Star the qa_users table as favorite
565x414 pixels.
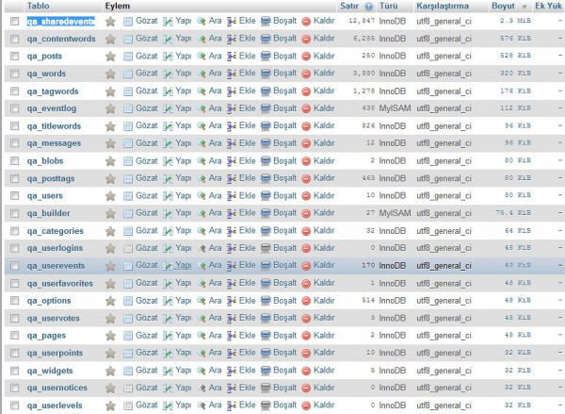[x=110, y=195]
